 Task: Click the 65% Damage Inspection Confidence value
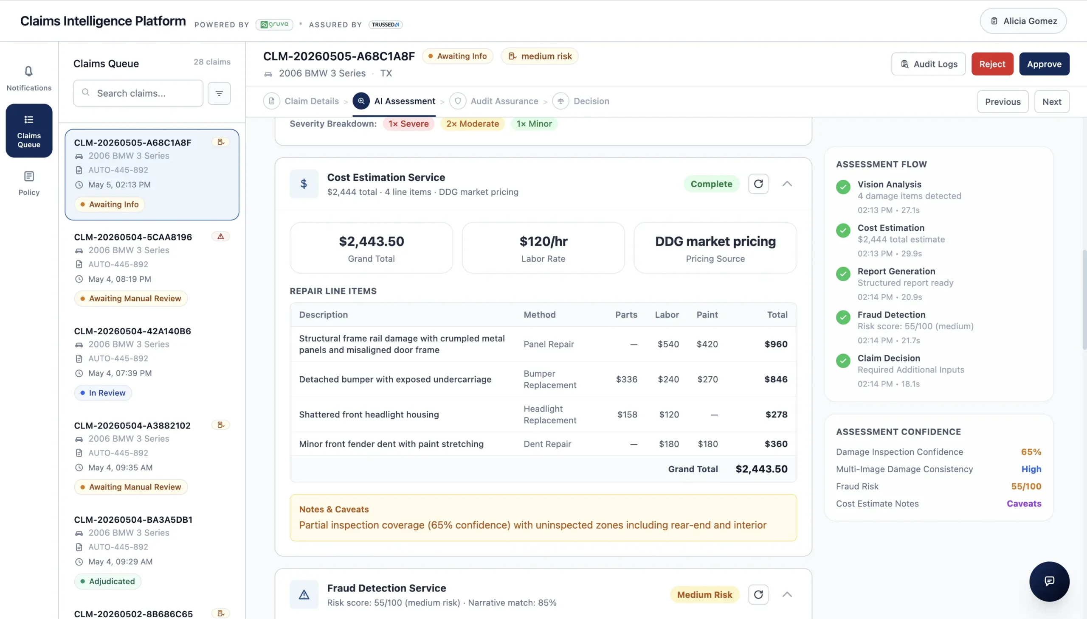pos(1031,452)
